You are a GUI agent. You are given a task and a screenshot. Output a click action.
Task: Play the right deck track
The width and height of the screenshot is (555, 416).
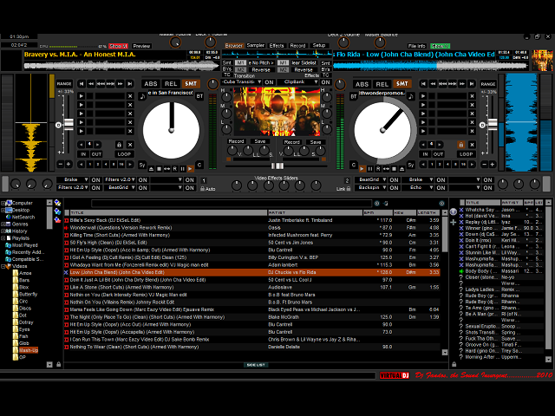click(362, 169)
